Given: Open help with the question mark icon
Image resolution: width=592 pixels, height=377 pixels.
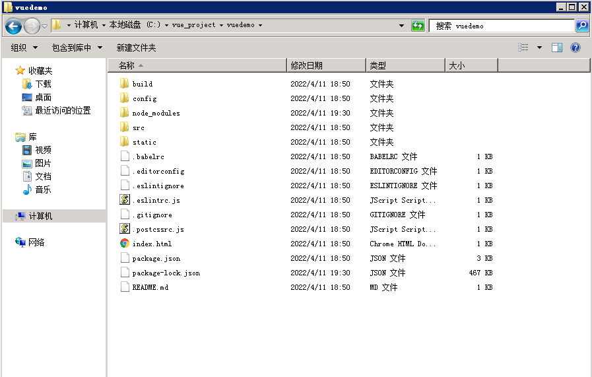Looking at the screenshot, I should click(x=575, y=48).
